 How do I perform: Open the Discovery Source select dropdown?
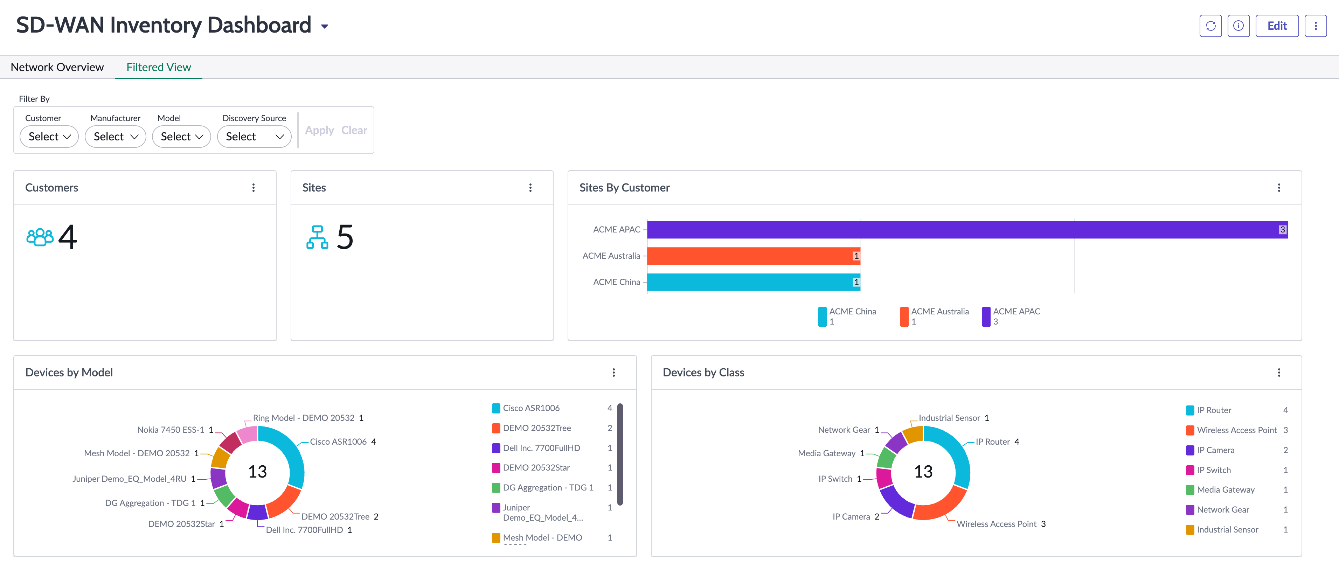(x=254, y=137)
